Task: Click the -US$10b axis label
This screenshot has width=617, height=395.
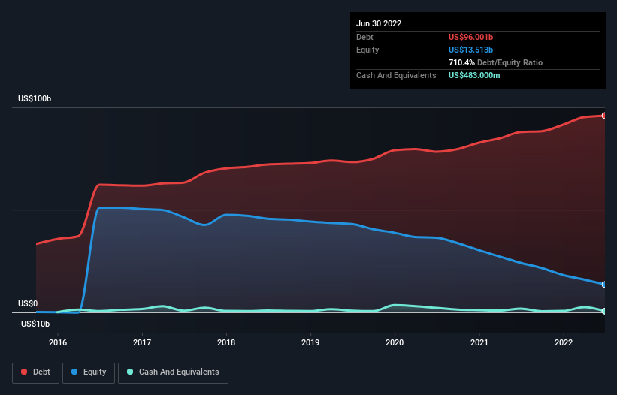Action: 34,324
